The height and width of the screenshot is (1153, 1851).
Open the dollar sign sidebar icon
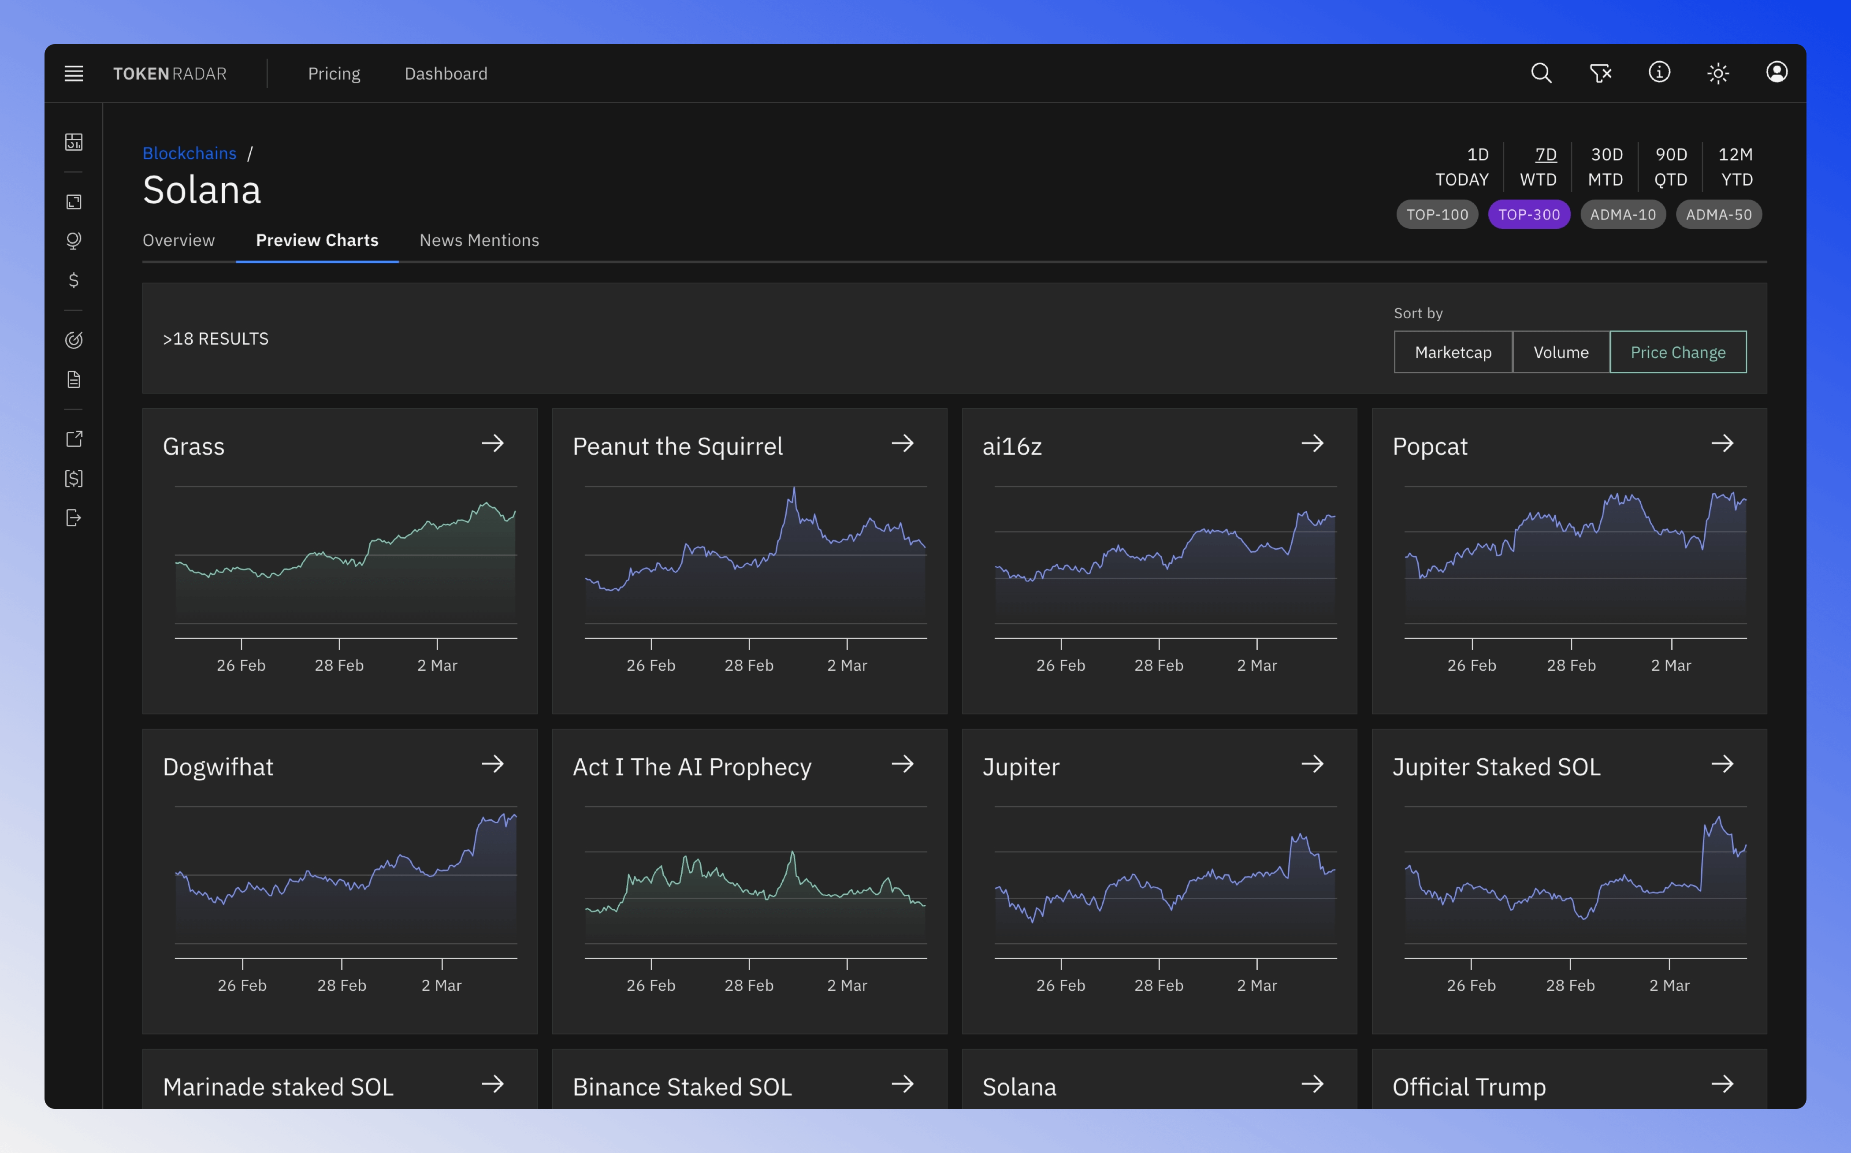click(74, 281)
